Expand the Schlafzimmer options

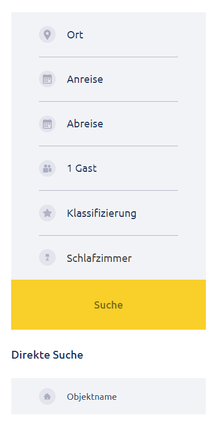click(108, 257)
